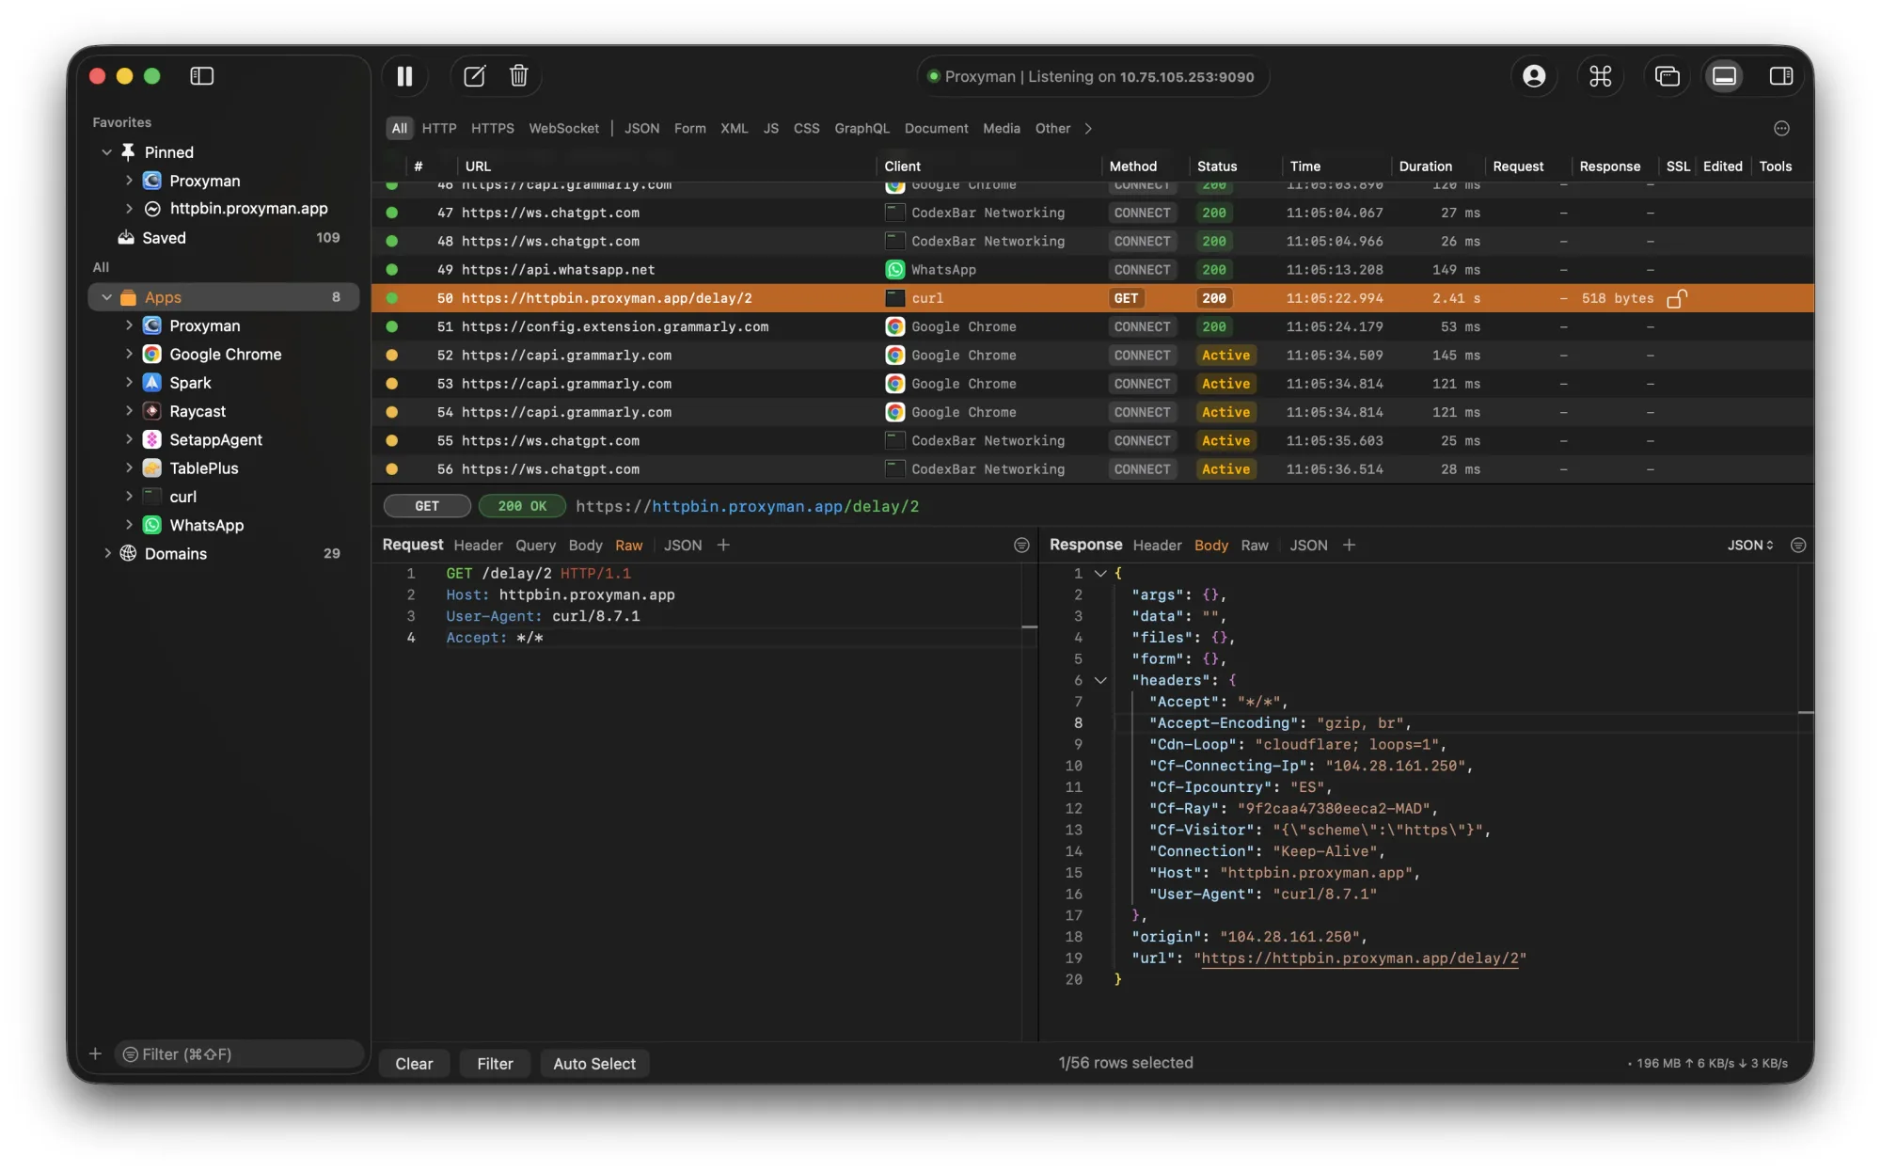
Task: Show more filter types chevron
Action: [x=1088, y=129]
